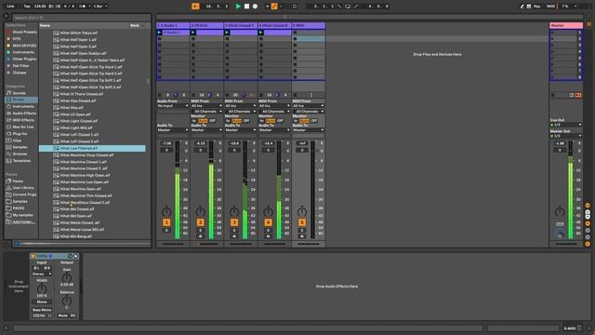The width and height of the screenshot is (595, 335).
Task: Select the Drums category
Action: (21, 100)
